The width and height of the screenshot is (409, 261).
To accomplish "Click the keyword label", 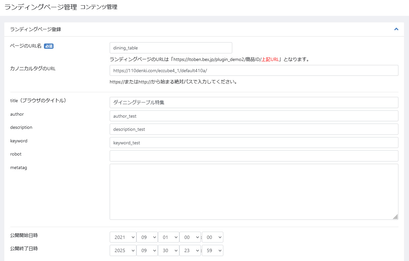I will pyautogui.click(x=19, y=141).
